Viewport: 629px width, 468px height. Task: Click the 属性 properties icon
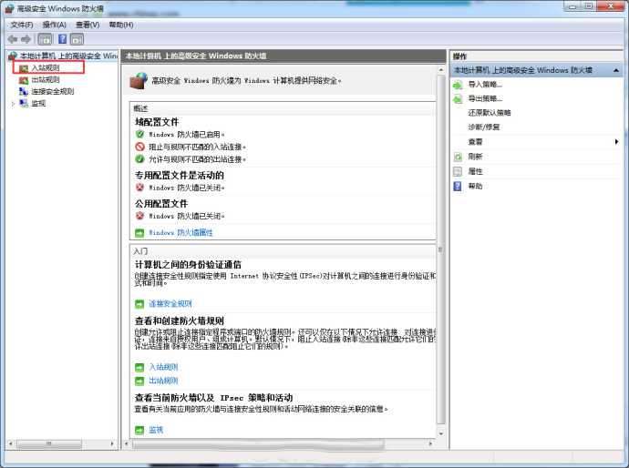[x=458, y=172]
